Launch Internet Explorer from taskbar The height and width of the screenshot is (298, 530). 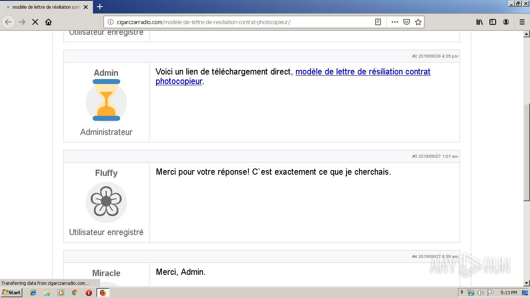pos(33,293)
